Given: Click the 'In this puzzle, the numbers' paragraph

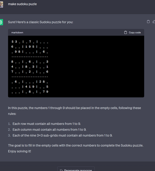Looking at the screenshot, I should (74, 111).
